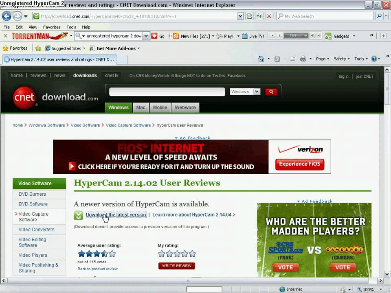Screen dimensions: 391x293
Task: Open Suggested Sites dropdown
Action: point(84,48)
